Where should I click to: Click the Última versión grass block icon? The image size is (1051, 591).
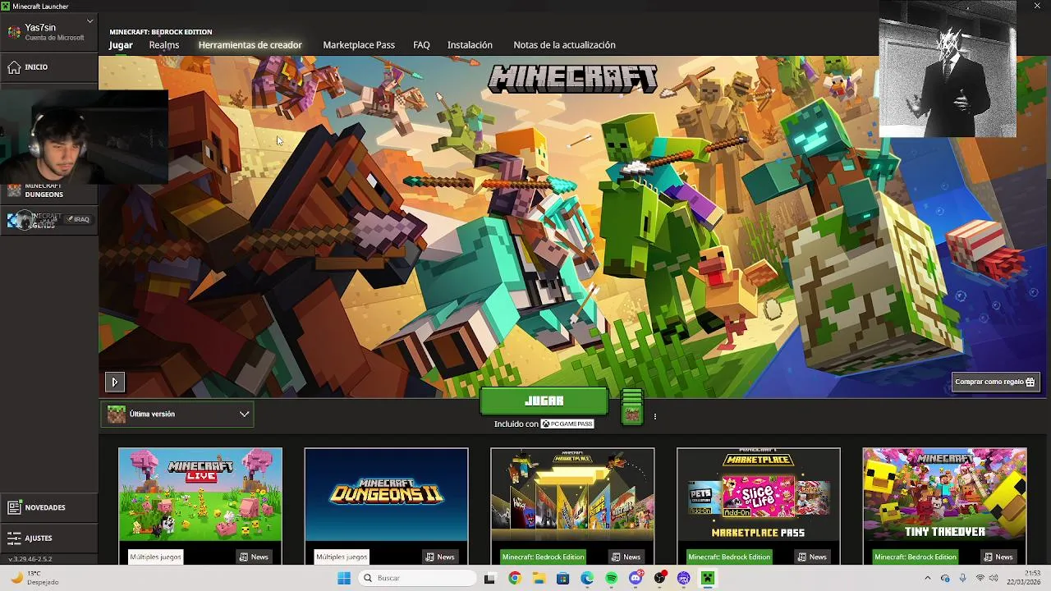tap(117, 415)
